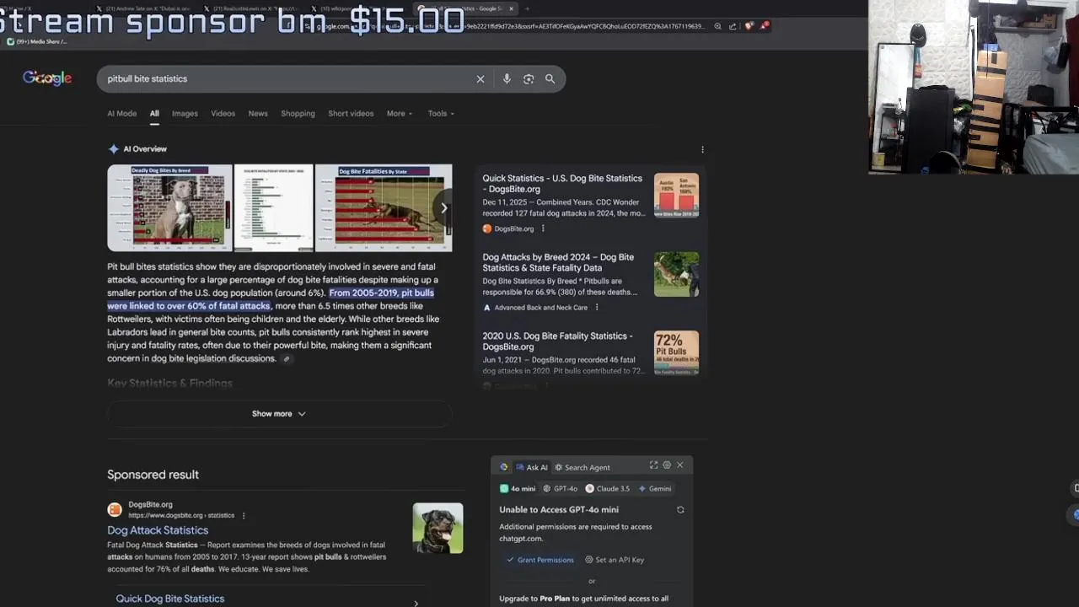
Task: Copy link icon after AI Overview paragraph
Action: [x=286, y=359]
